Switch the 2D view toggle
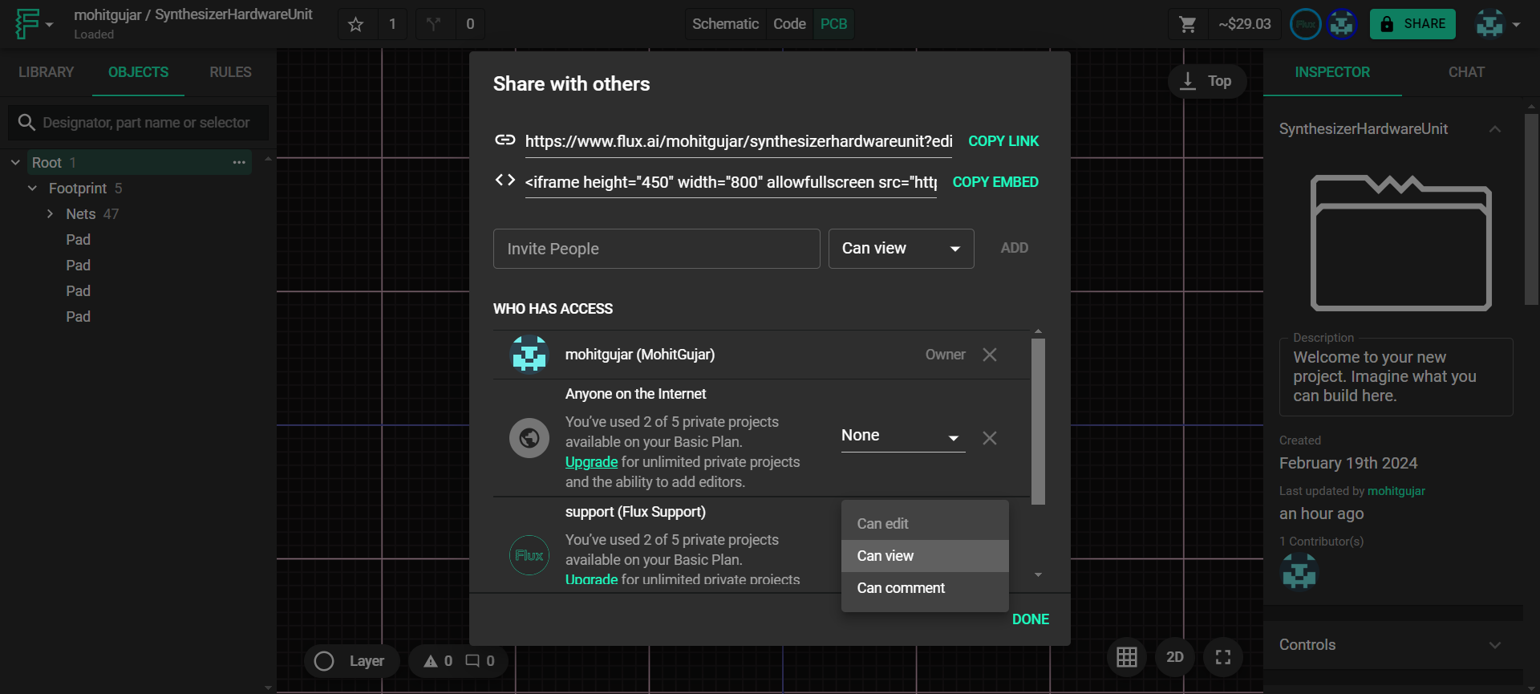 (1175, 657)
